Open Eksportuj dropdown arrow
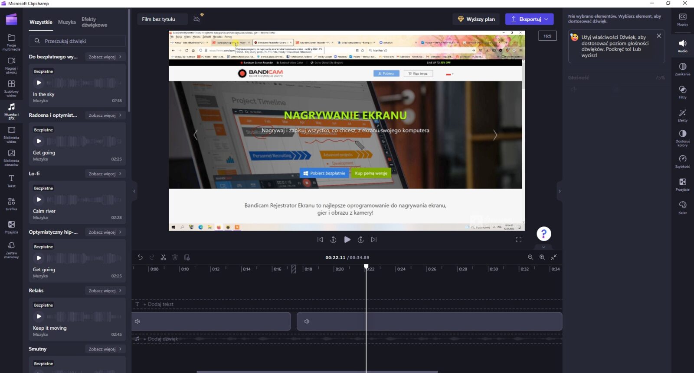This screenshot has width=694, height=373. click(x=547, y=19)
